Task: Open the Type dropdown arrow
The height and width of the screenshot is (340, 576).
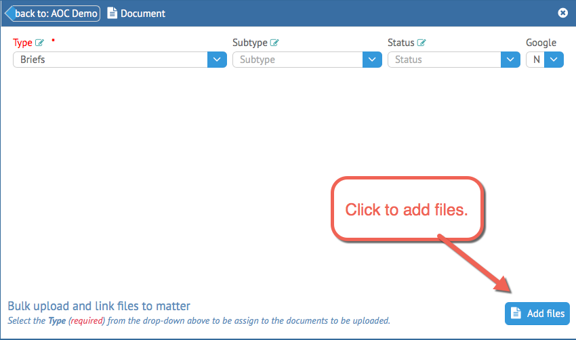Action: click(217, 60)
